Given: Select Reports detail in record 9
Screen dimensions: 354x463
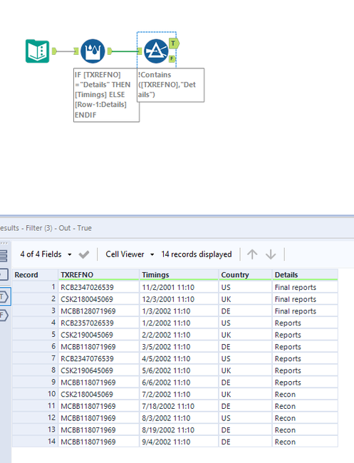Looking at the screenshot, I should [305, 382].
